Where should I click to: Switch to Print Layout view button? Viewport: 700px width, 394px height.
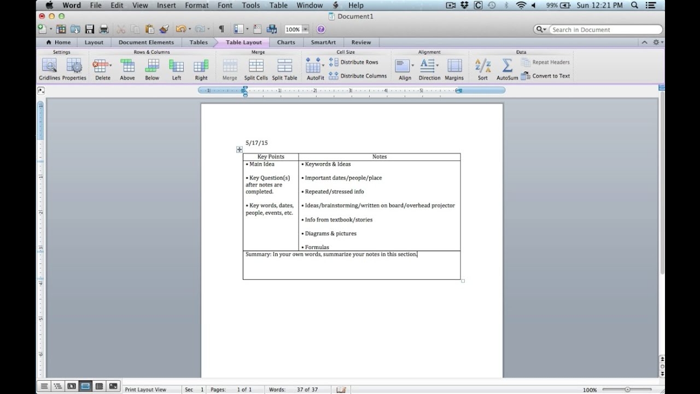coord(85,386)
